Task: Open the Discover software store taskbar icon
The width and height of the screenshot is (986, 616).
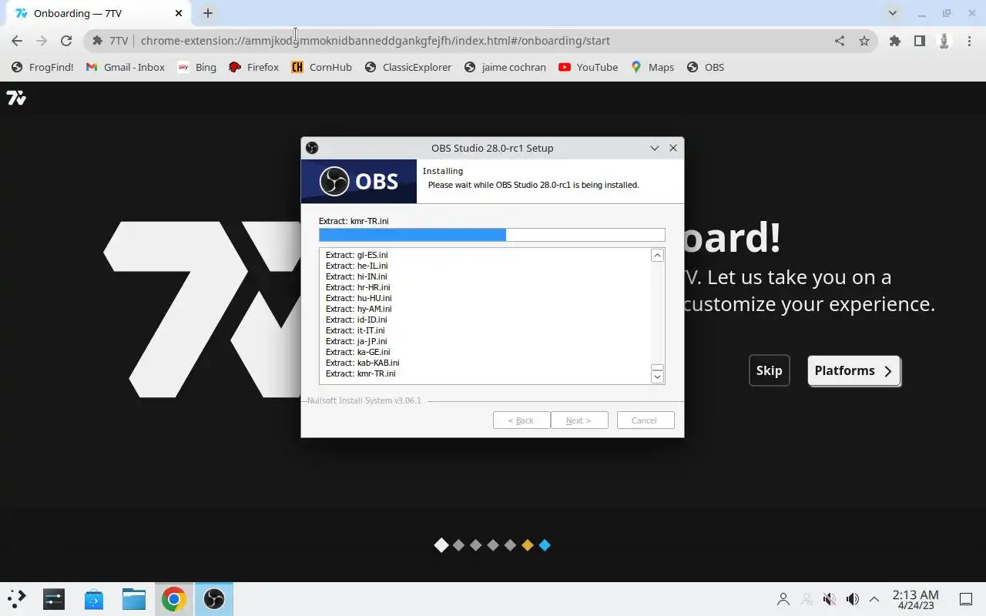Action: [94, 598]
